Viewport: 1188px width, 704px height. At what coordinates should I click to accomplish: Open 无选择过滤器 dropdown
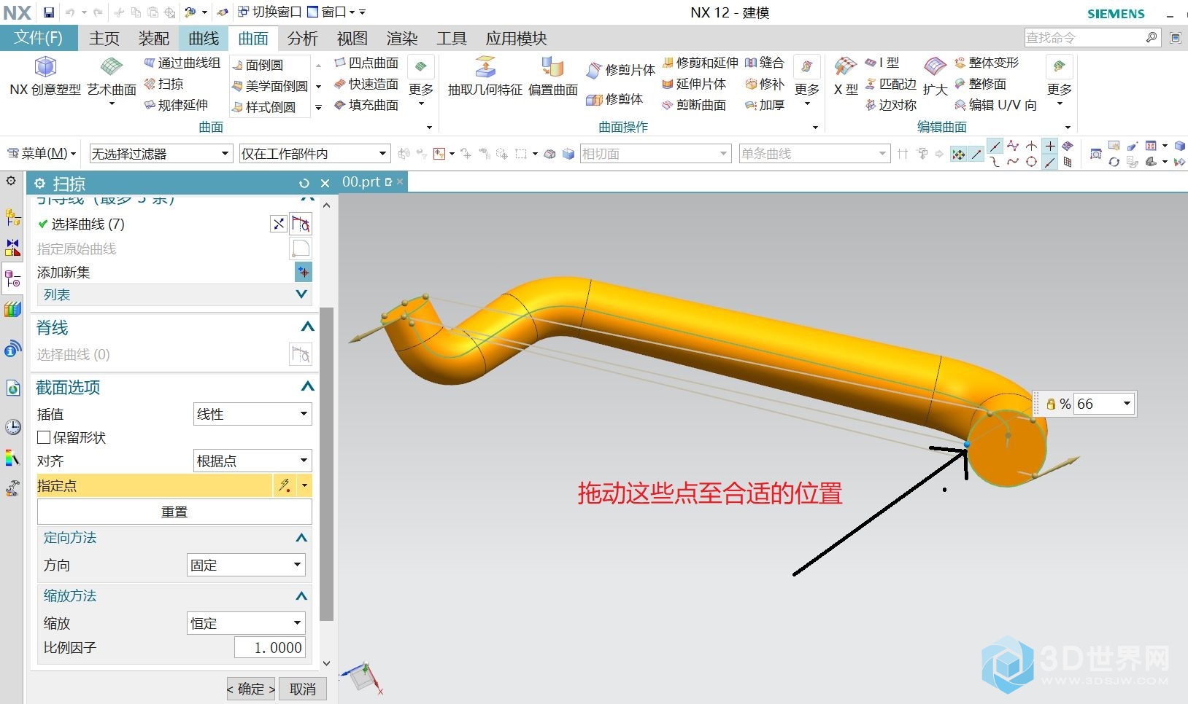coord(160,154)
